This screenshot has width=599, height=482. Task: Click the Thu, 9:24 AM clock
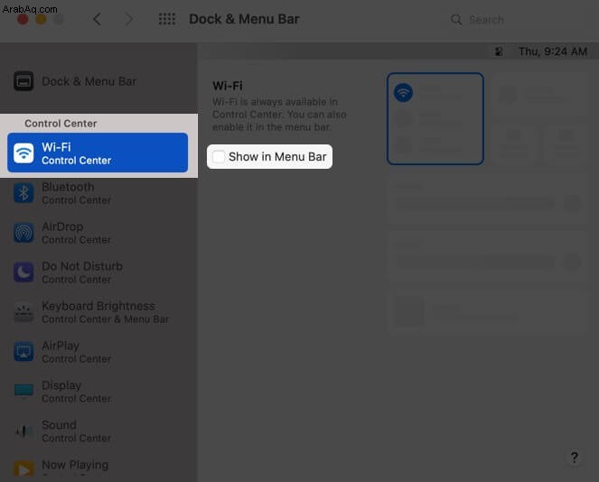click(x=552, y=51)
